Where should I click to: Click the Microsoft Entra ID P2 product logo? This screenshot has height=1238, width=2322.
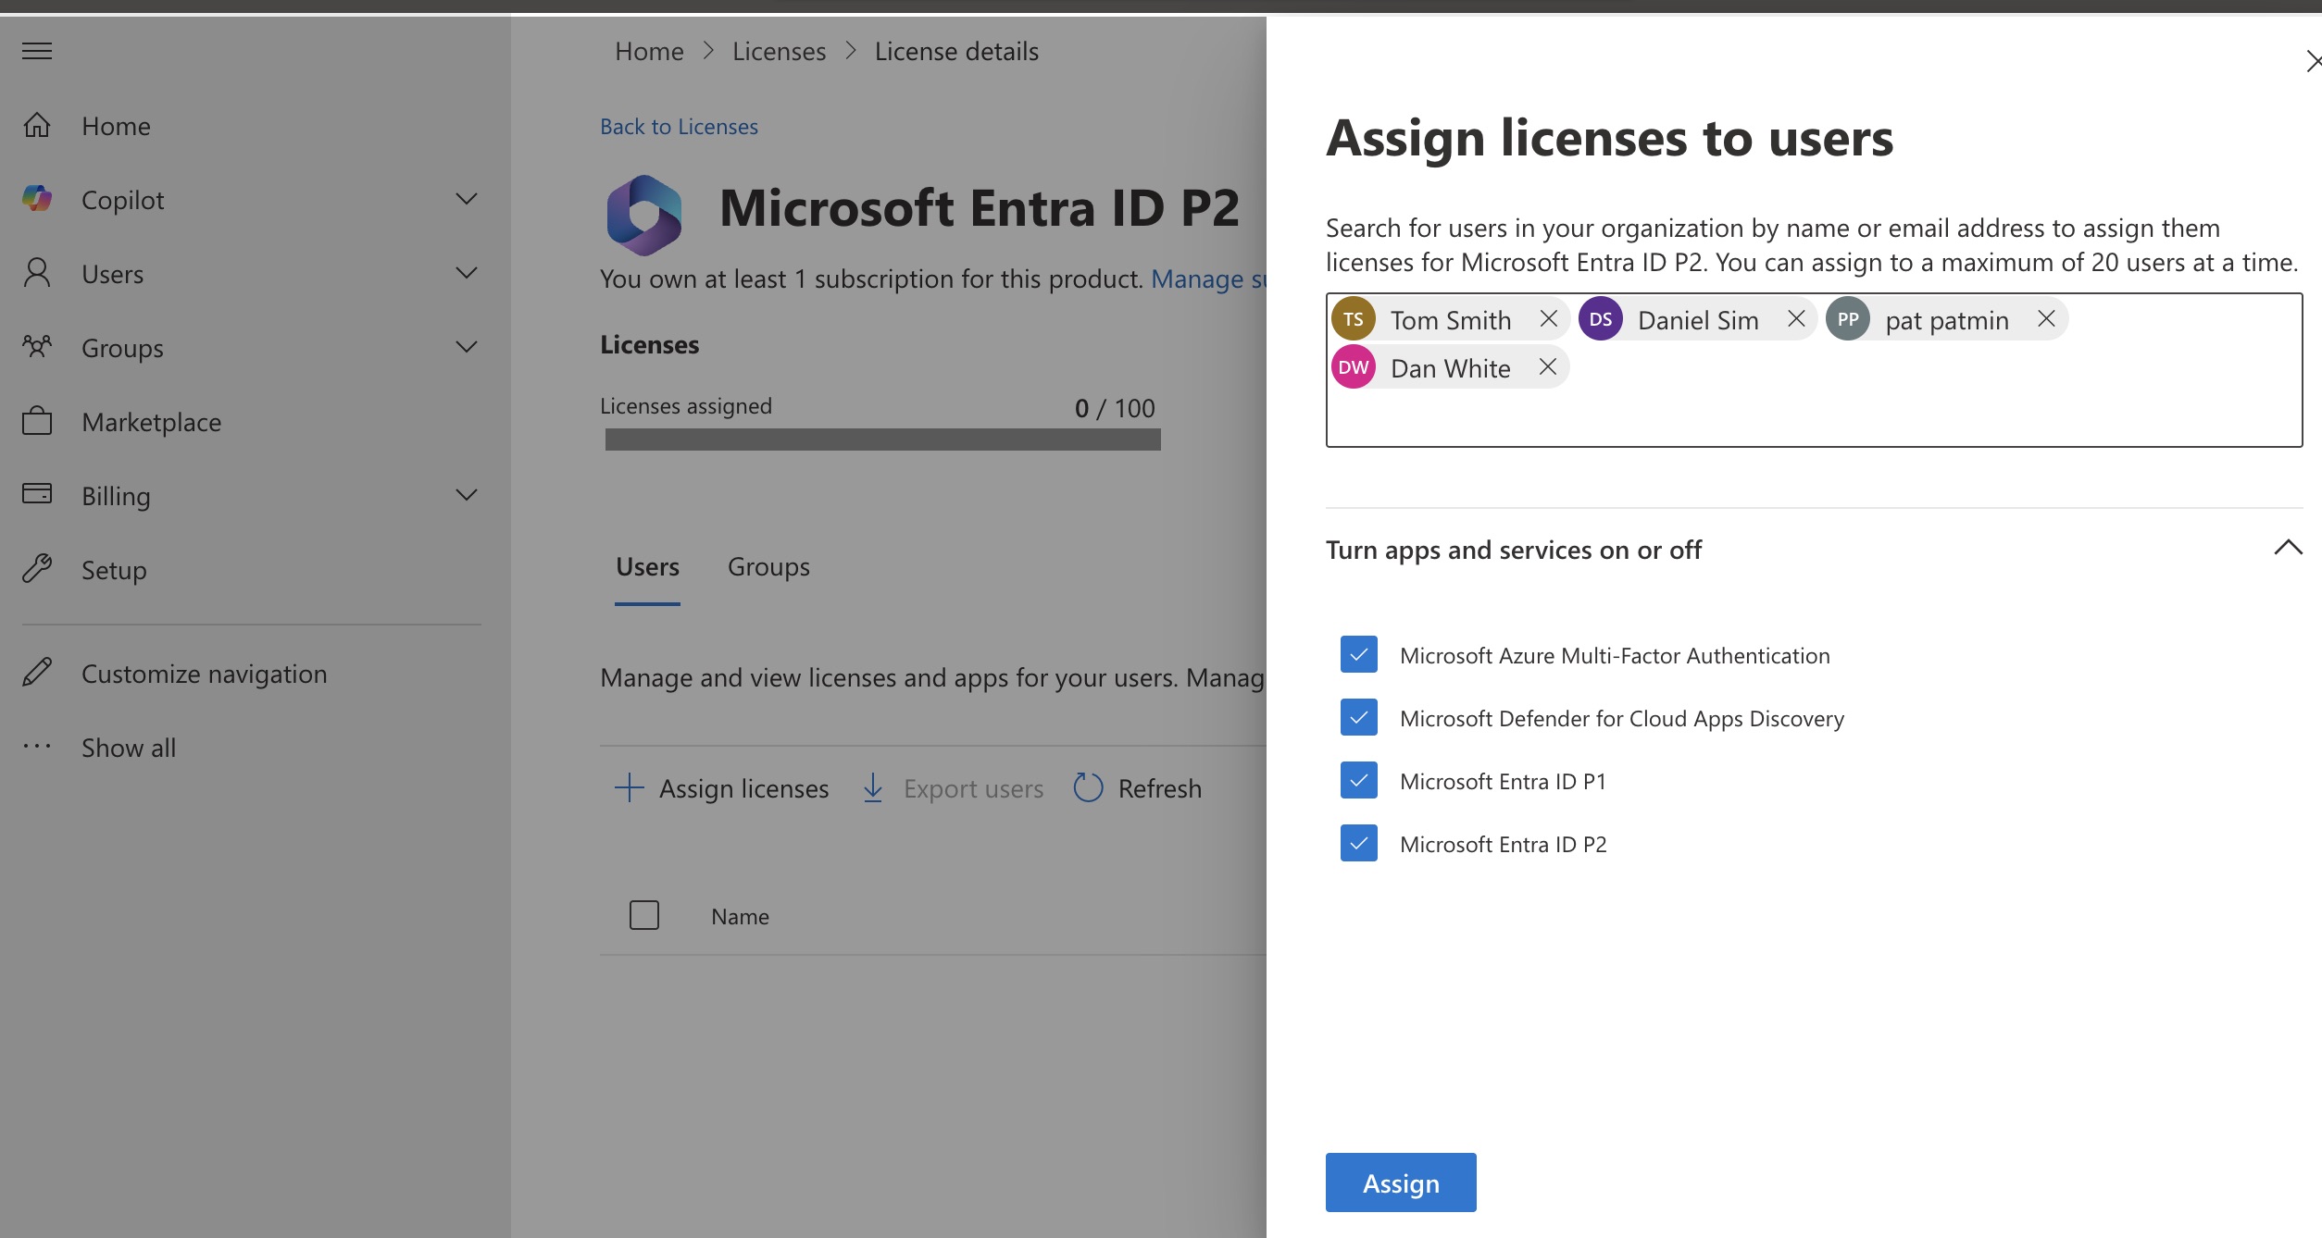coord(644,214)
